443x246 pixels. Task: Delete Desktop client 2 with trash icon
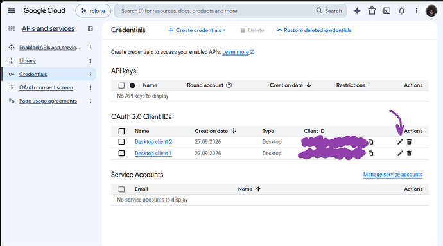pos(409,142)
